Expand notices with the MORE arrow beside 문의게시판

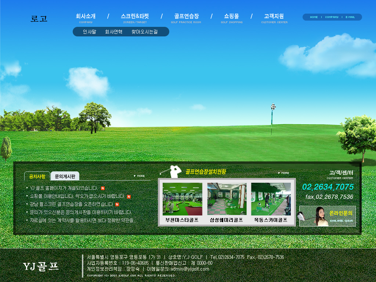pyautogui.click(x=140, y=176)
